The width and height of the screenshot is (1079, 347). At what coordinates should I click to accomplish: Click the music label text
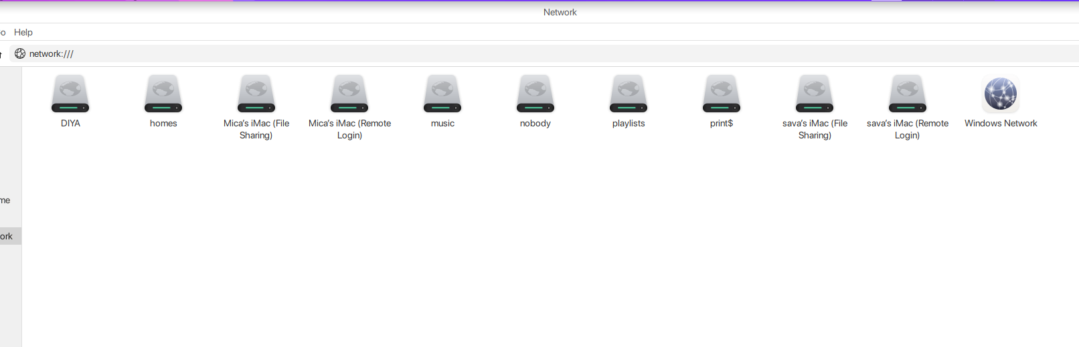pos(442,124)
